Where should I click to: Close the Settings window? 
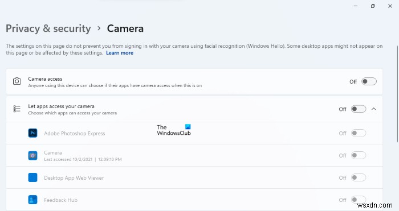390,6
